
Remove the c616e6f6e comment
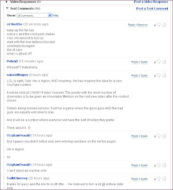pos(142,25)
